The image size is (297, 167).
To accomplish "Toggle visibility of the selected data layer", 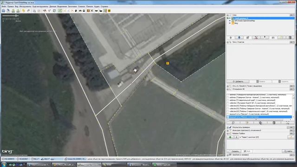I will (230, 18).
